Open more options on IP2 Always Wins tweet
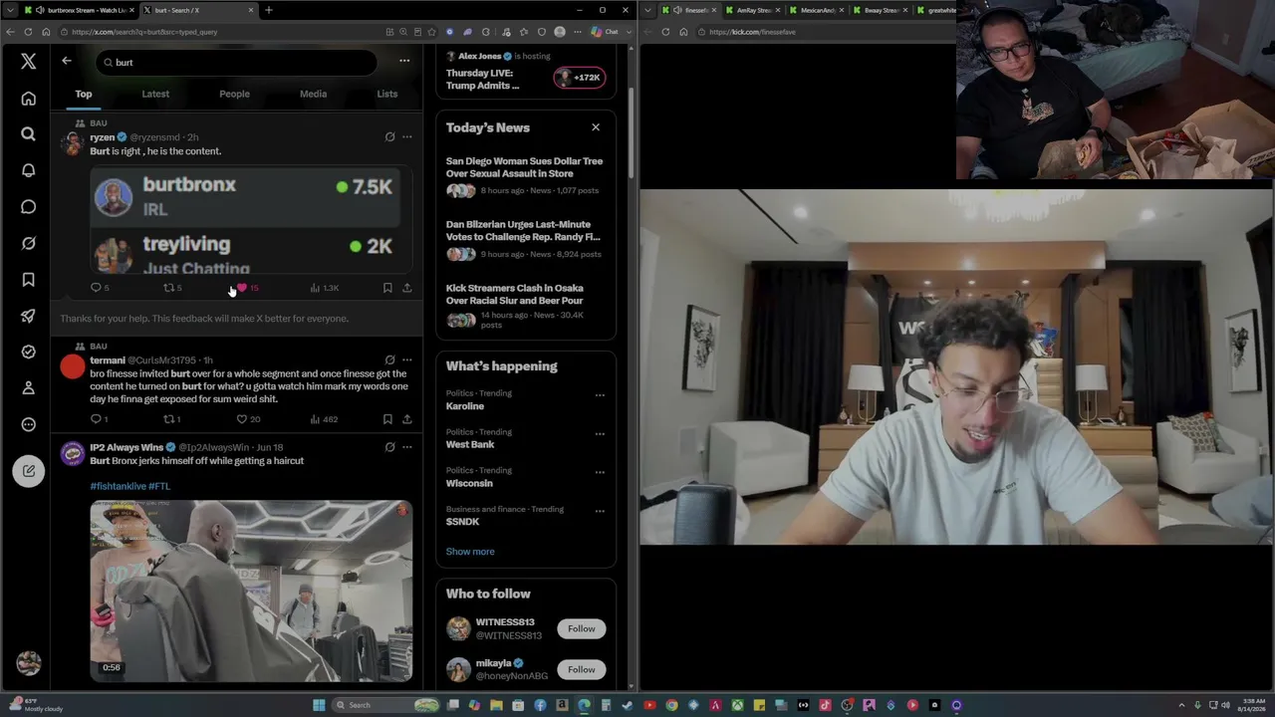Viewport: 1275px width, 717px height. click(406, 447)
